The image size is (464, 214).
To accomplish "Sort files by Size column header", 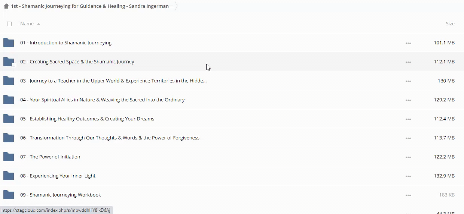I will coord(450,24).
